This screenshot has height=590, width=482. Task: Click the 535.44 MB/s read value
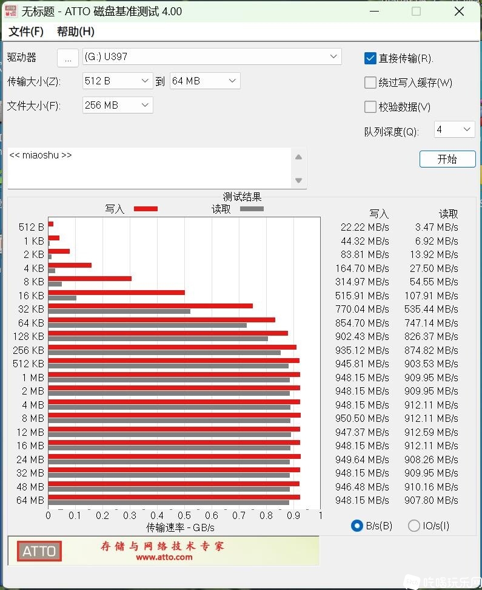coord(431,309)
